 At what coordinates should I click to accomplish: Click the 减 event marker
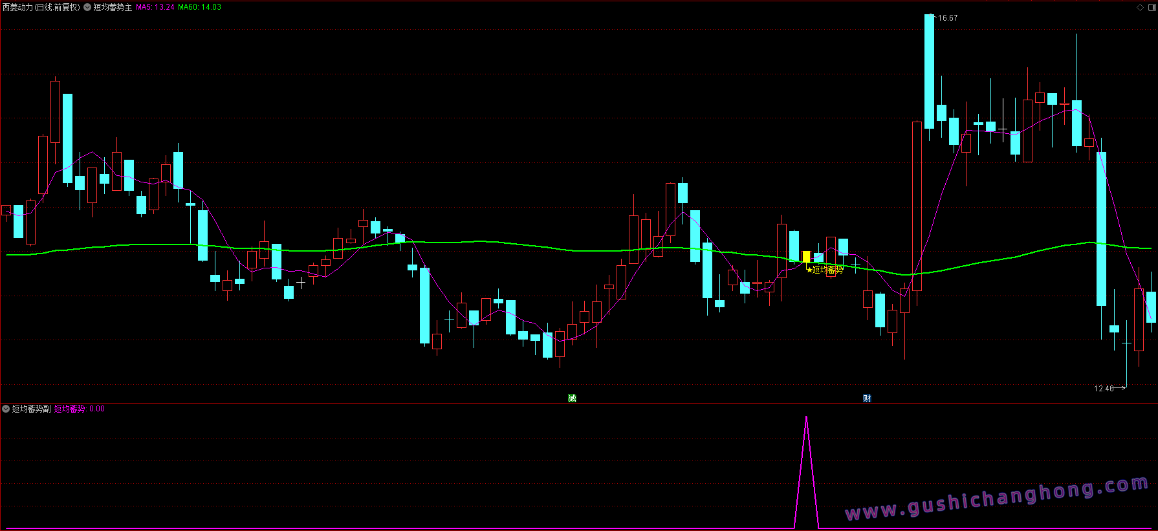click(572, 398)
